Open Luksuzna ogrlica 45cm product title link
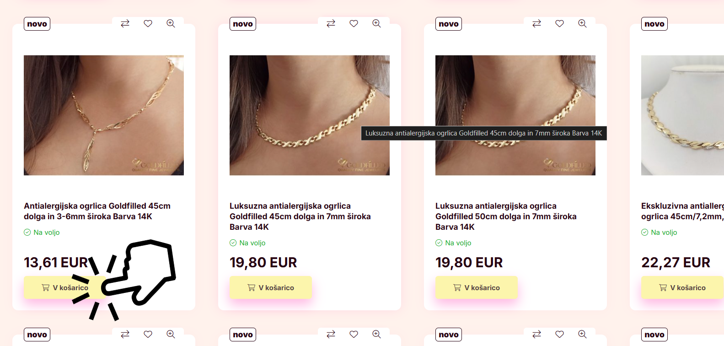This screenshot has width=724, height=346. [300, 216]
